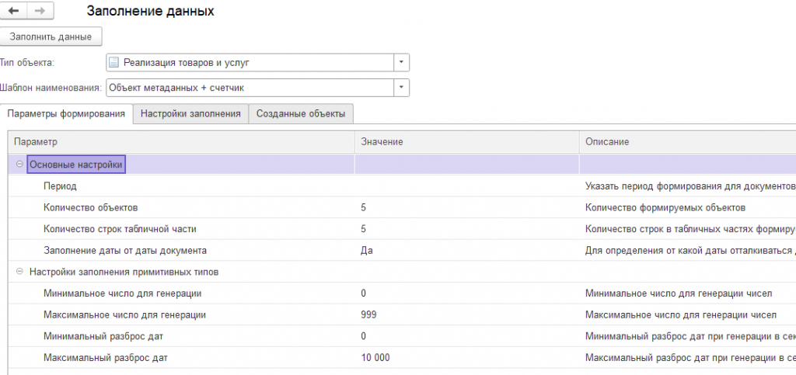The width and height of the screenshot is (796, 375).
Task: Select the "Максимальный разброс дат" row
Action: click(106, 357)
